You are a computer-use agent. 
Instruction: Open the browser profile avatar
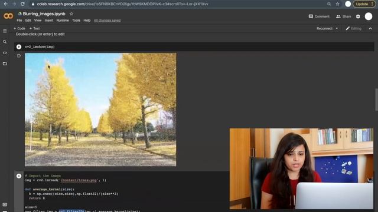(x=348, y=4)
